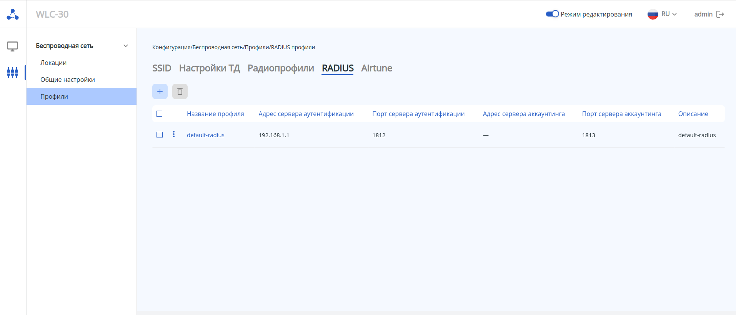Open the RU language dropdown
This screenshot has height=315, width=736.
(x=669, y=14)
